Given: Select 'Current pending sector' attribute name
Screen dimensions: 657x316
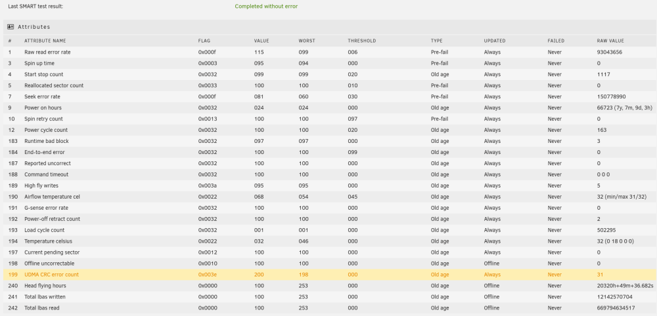Looking at the screenshot, I should point(52,252).
